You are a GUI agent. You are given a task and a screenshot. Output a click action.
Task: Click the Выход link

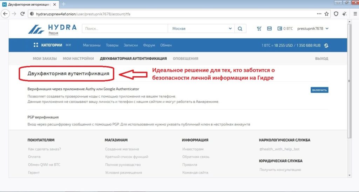pos(321,59)
